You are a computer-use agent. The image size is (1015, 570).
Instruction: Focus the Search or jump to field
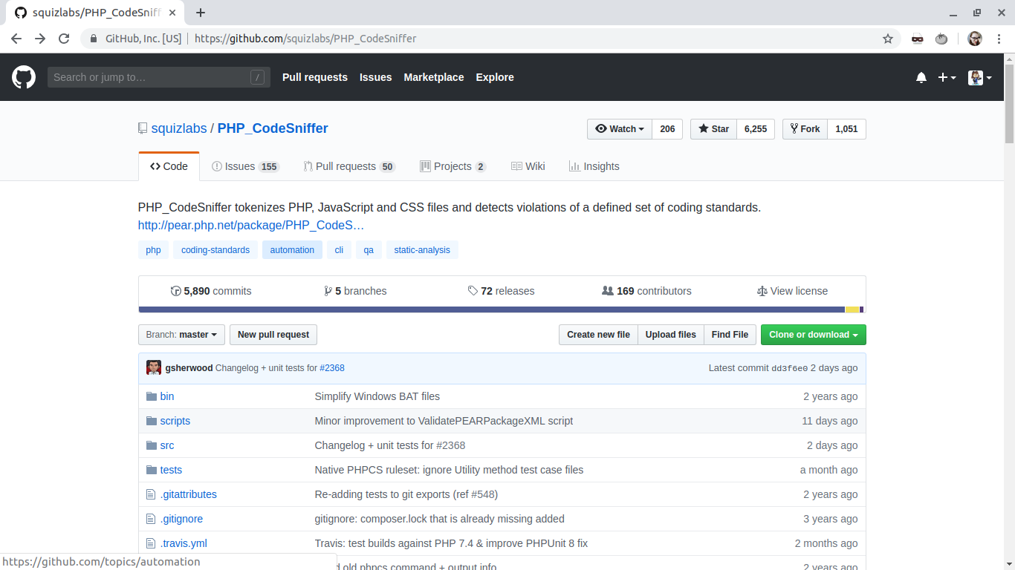pos(159,77)
